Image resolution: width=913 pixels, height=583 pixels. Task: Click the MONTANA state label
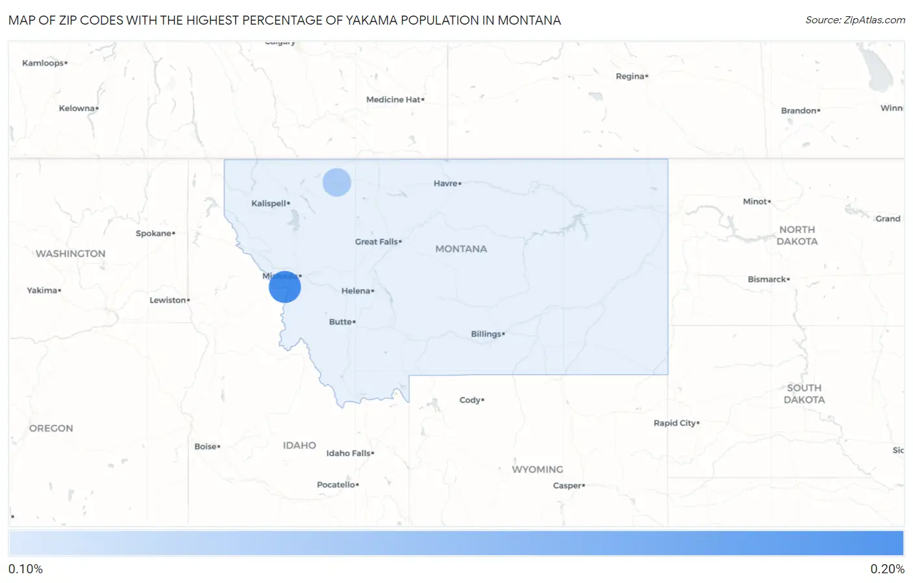tap(461, 249)
